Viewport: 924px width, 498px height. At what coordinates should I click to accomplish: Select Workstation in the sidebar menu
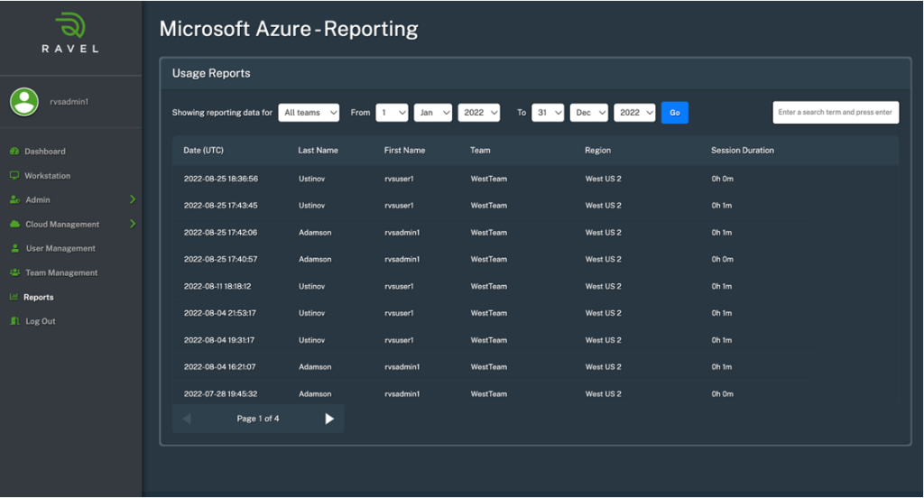pyautogui.click(x=47, y=176)
